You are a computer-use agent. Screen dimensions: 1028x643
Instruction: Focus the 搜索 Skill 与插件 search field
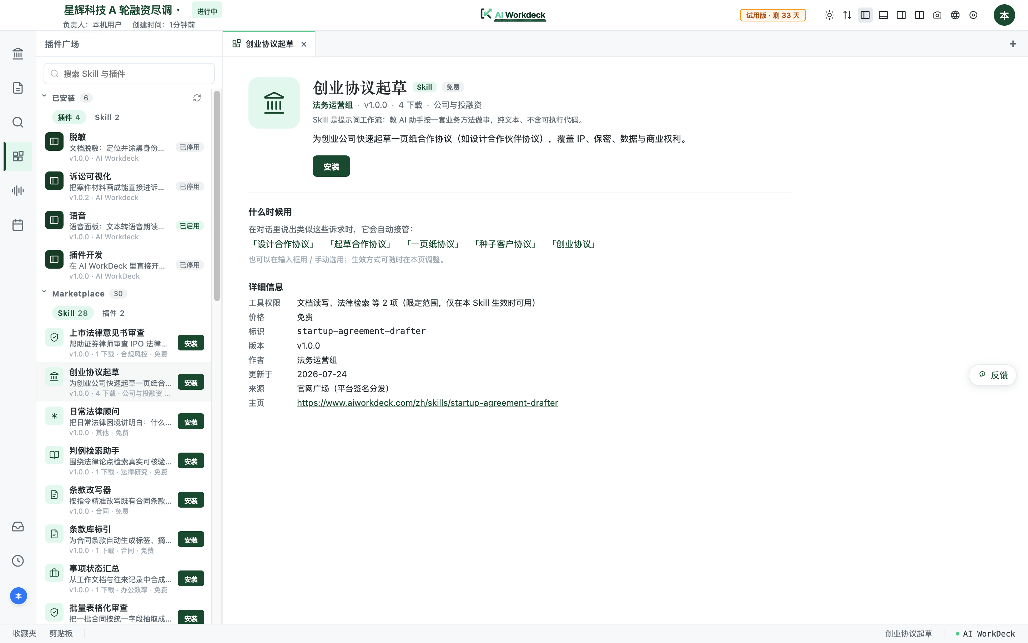tap(129, 74)
